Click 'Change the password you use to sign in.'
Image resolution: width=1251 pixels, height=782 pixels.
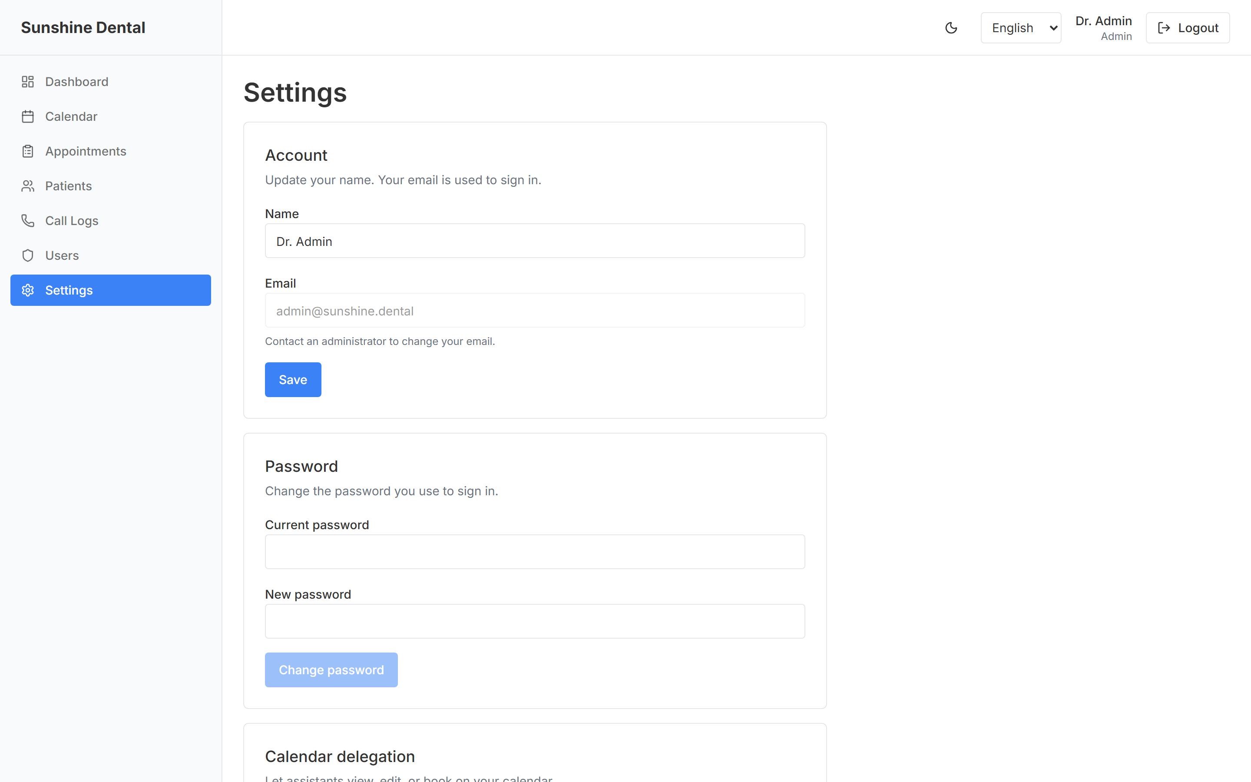point(381,491)
